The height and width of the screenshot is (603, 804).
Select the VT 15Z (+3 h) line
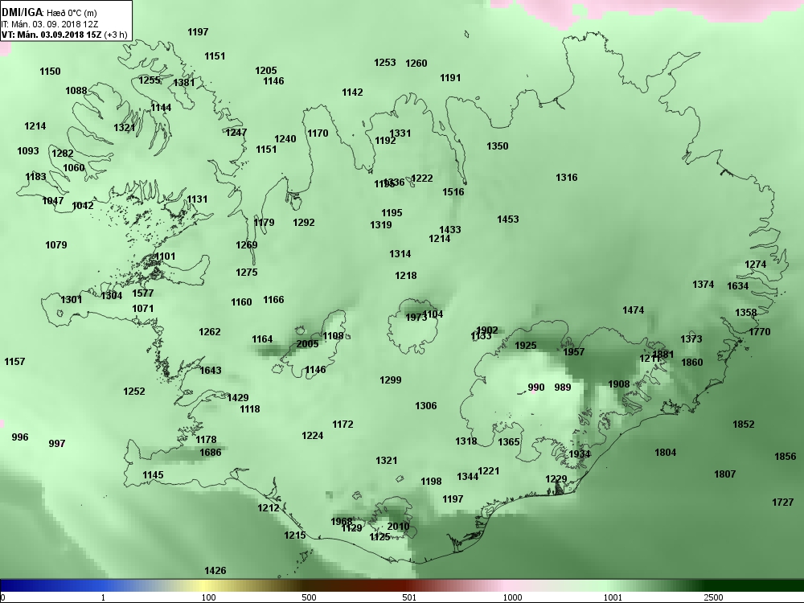pos(64,35)
